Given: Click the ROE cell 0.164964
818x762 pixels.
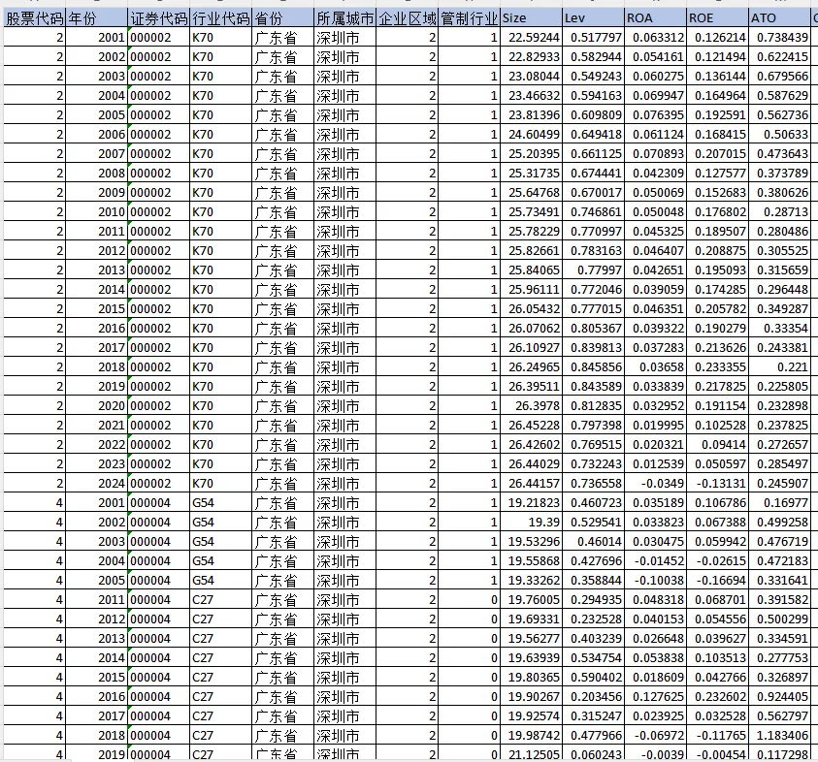Looking at the screenshot, I should click(x=717, y=95).
